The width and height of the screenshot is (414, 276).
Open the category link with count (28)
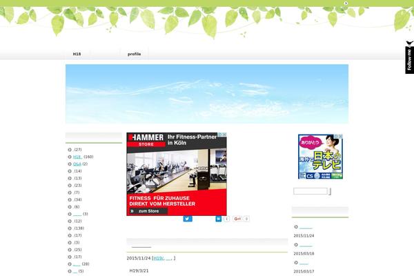click(x=77, y=264)
